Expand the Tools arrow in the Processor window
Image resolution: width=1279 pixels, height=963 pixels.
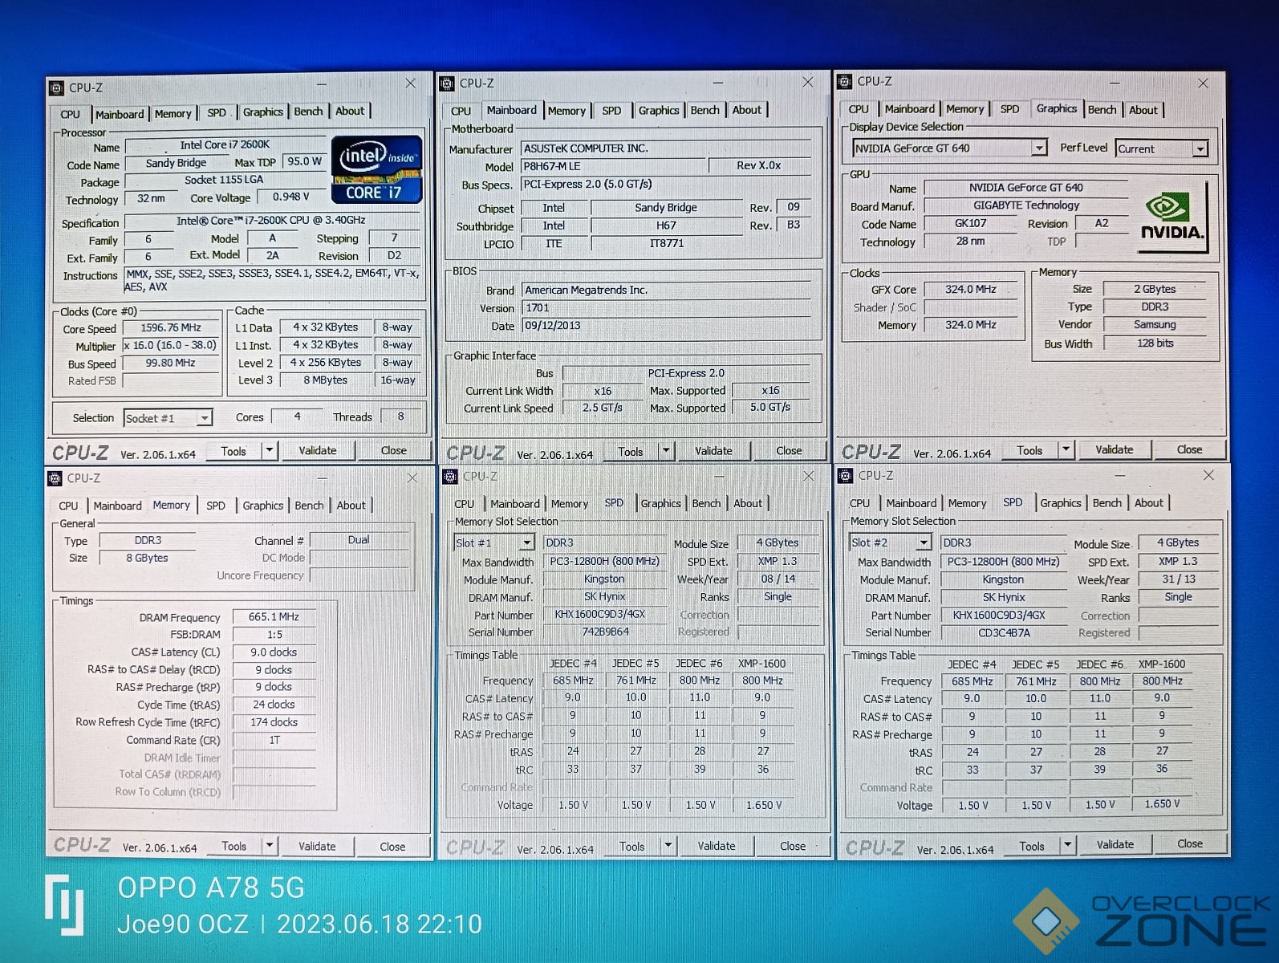[x=270, y=451]
